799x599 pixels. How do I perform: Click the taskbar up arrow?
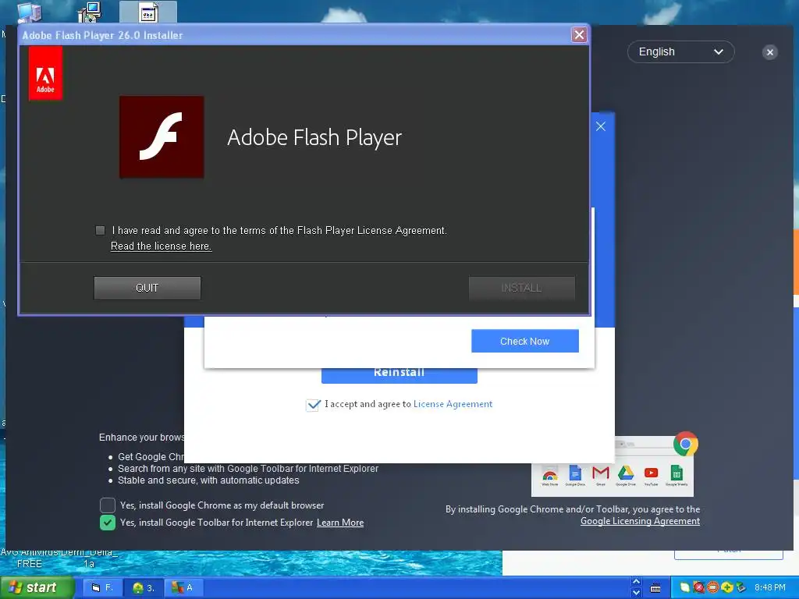[x=636, y=582]
